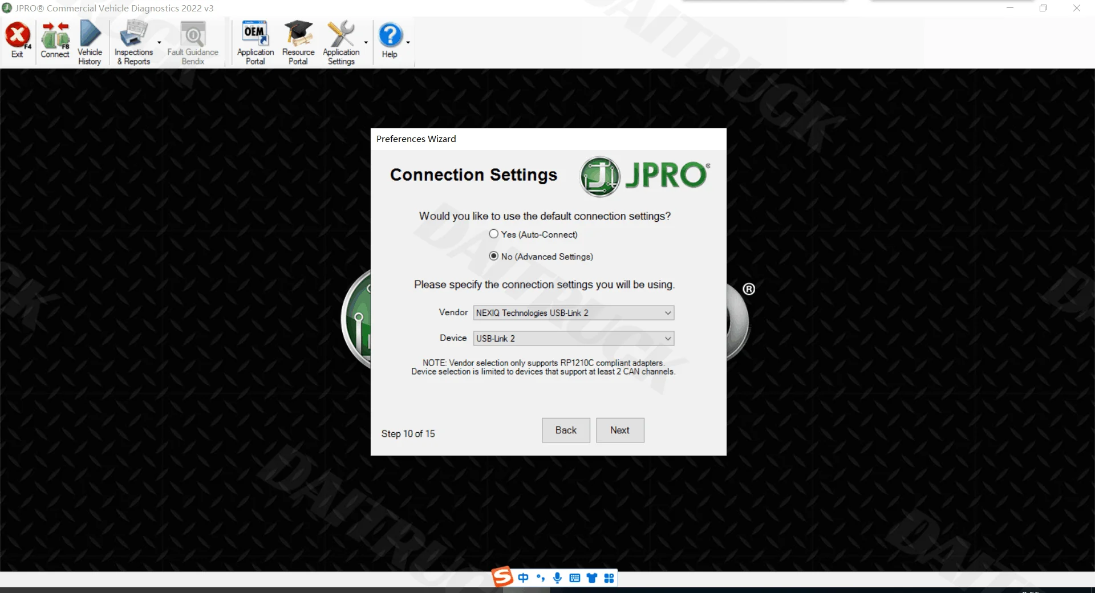Open Inspections & Reports
Screen dimensions: 1095x593
[133, 42]
